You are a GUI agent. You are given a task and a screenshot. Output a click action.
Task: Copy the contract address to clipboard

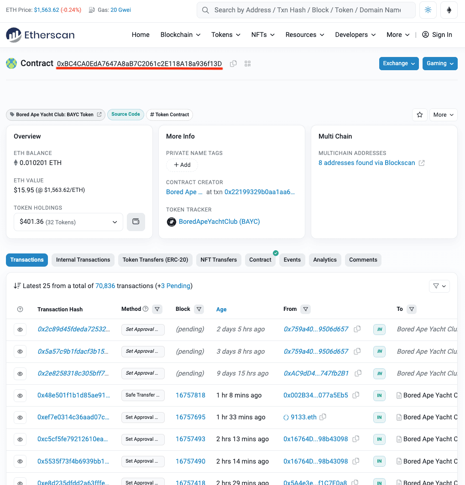tap(233, 64)
